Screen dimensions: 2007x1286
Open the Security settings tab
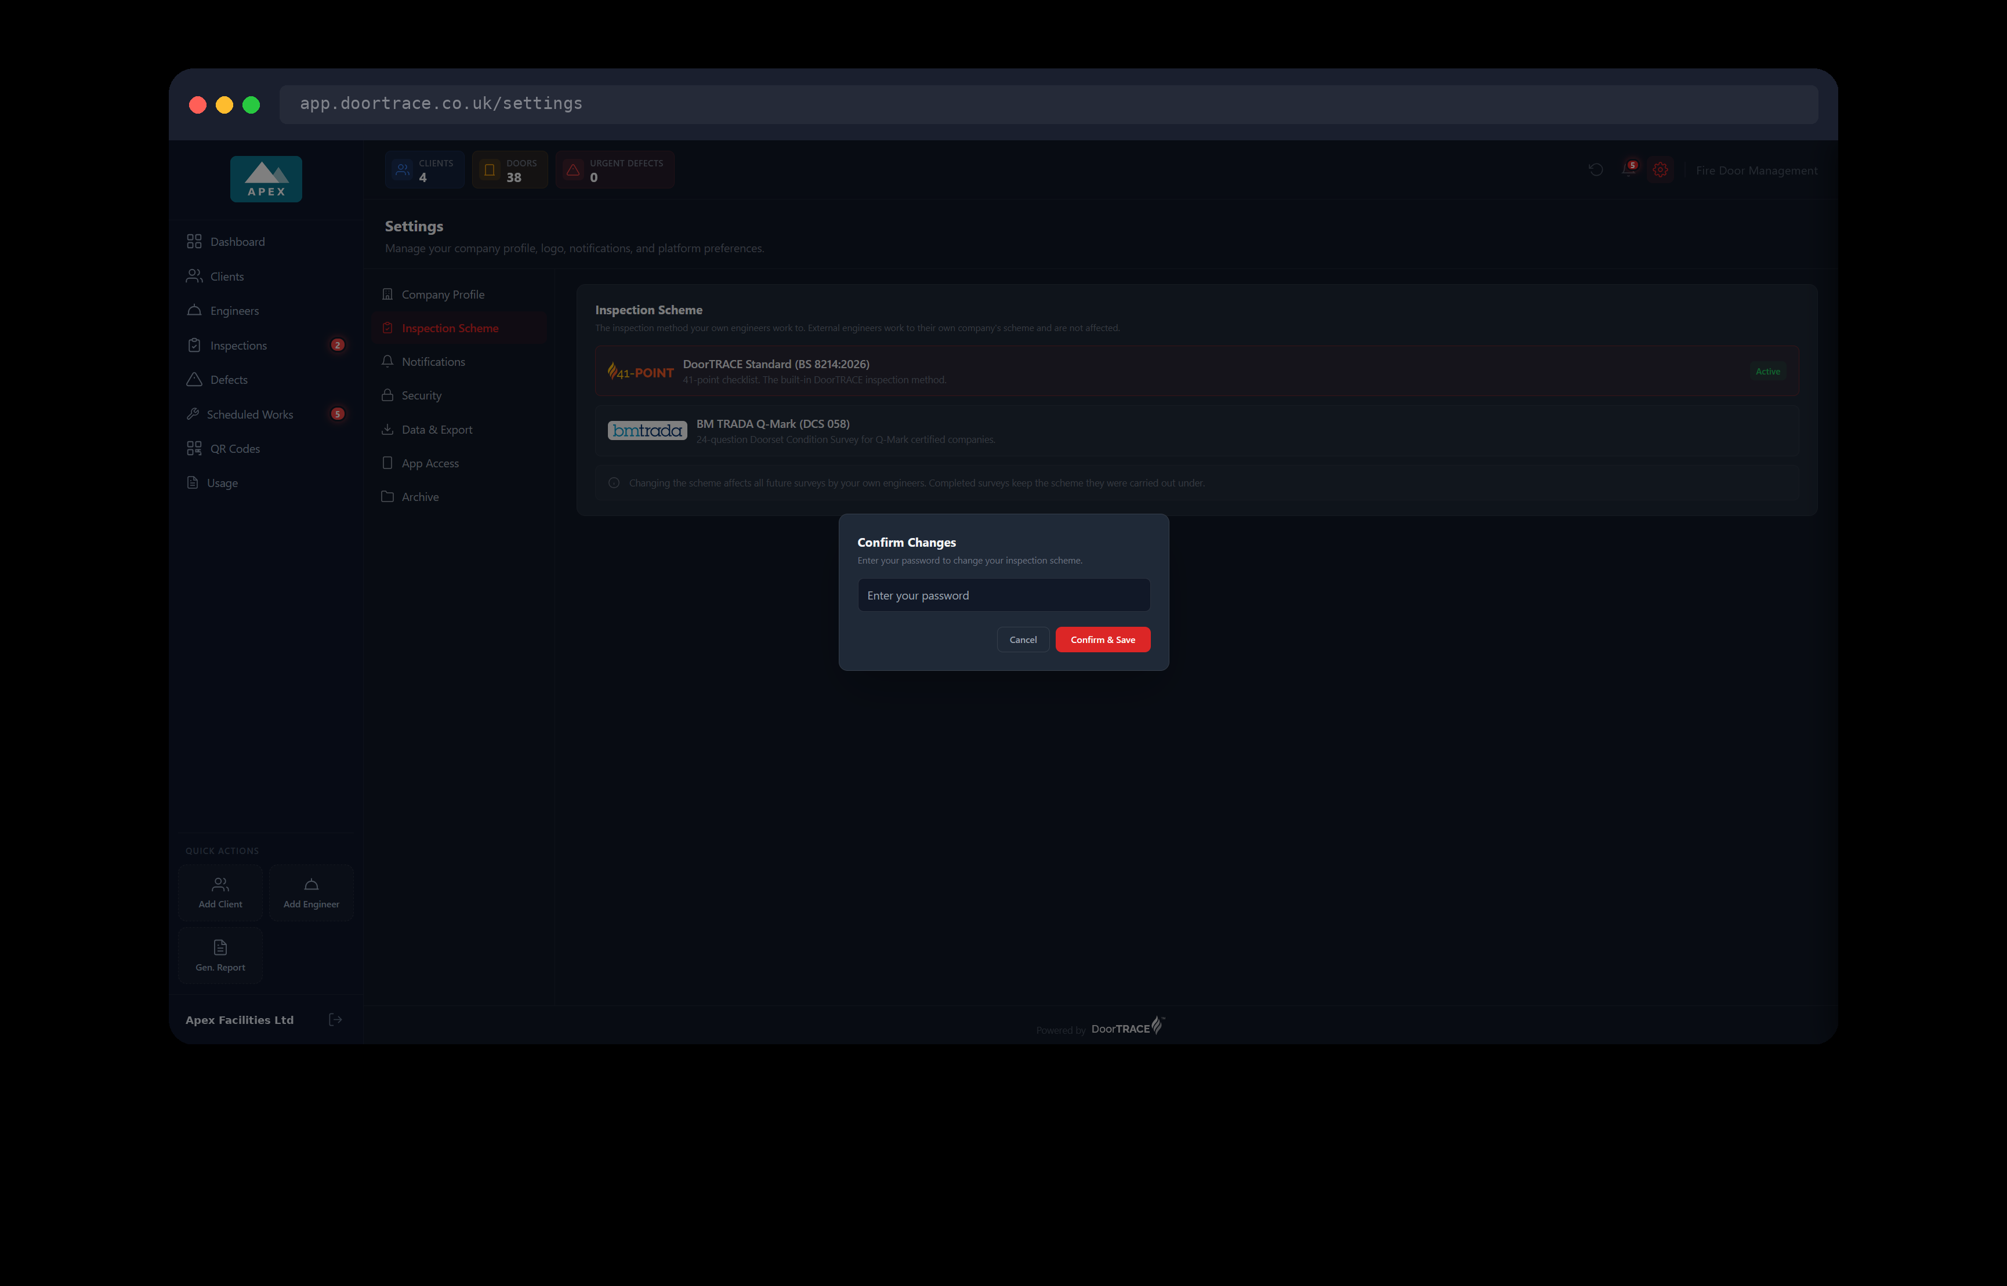pyautogui.click(x=460, y=395)
